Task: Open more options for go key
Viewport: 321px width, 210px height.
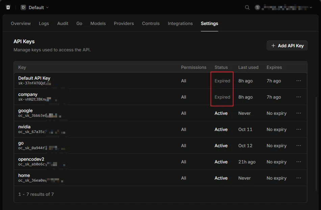Action: [x=298, y=146]
